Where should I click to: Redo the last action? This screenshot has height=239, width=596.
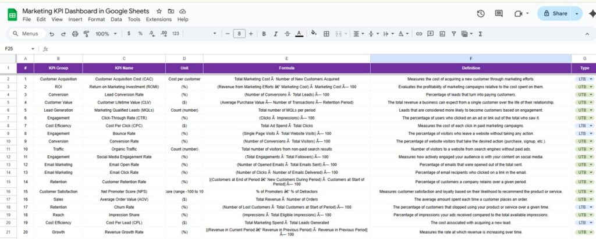(63, 34)
